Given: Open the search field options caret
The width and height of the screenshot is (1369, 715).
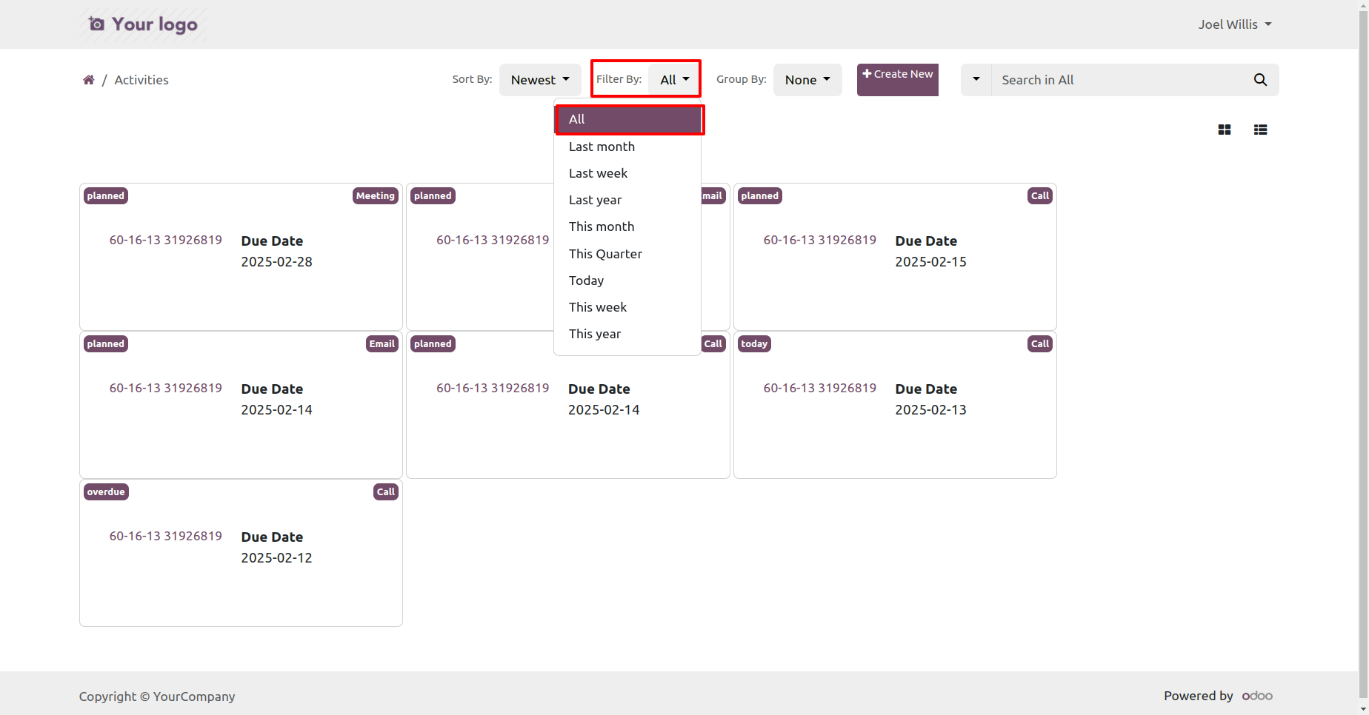Looking at the screenshot, I should 976,80.
